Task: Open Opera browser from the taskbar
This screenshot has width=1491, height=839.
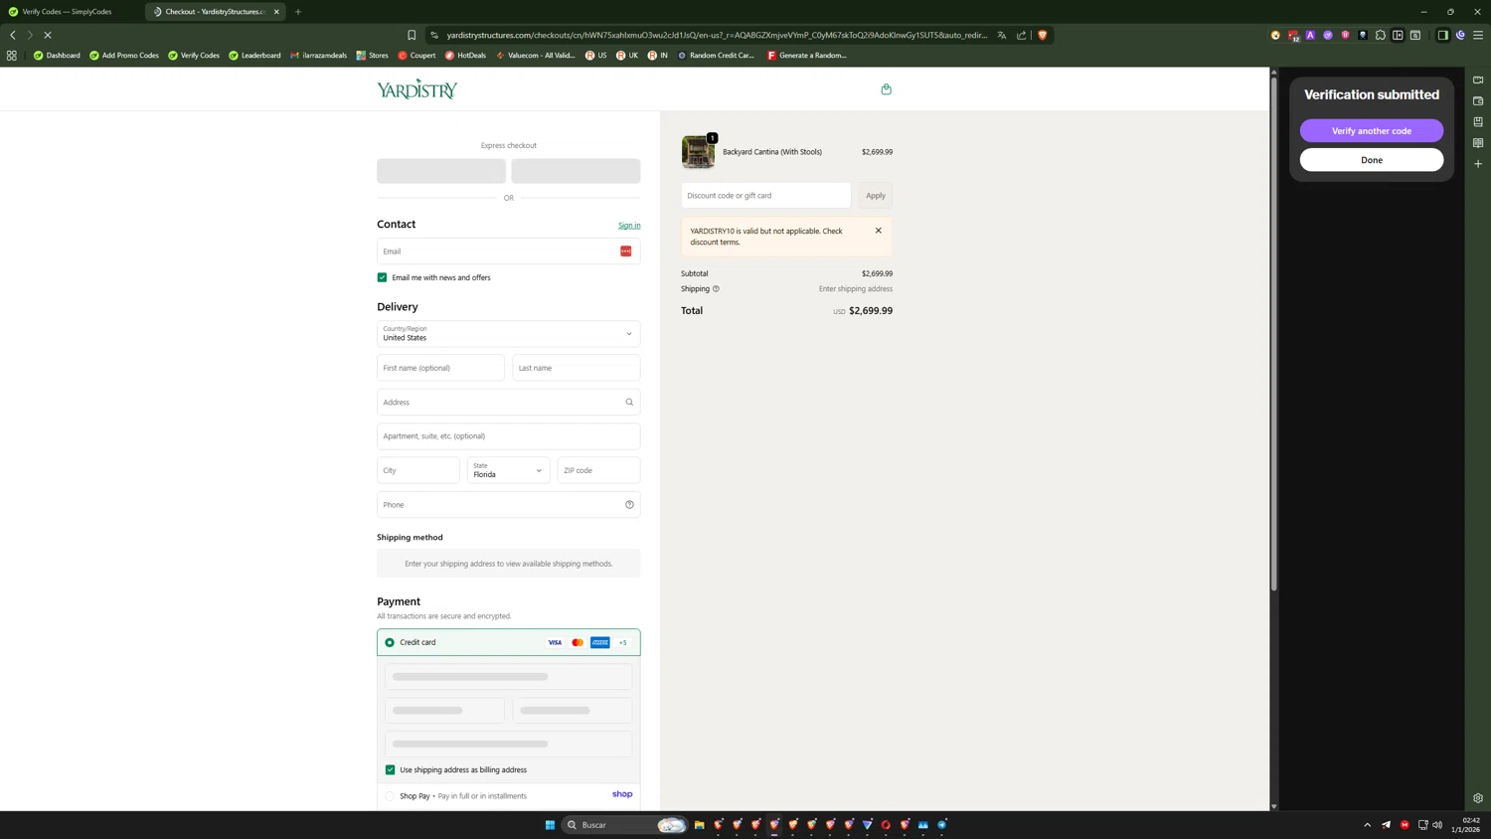Action: click(x=886, y=825)
